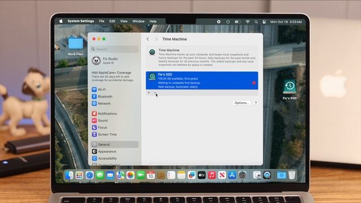Viewport: 361px width, 203px height.
Task: Remove the disk with the minus button
Action: pyautogui.click(x=155, y=92)
